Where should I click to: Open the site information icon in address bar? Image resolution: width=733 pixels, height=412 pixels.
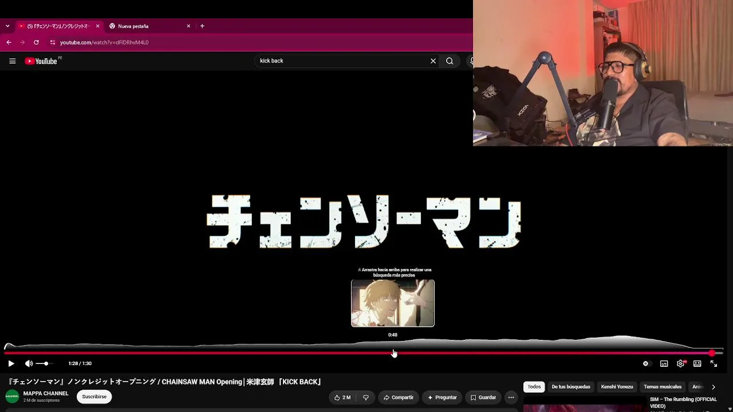(52, 42)
